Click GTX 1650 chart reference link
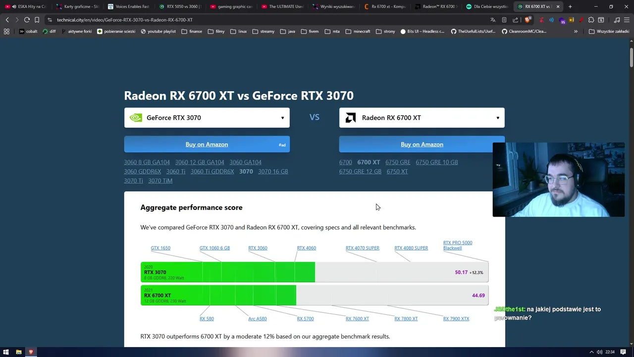634x357 pixels. coord(160,248)
